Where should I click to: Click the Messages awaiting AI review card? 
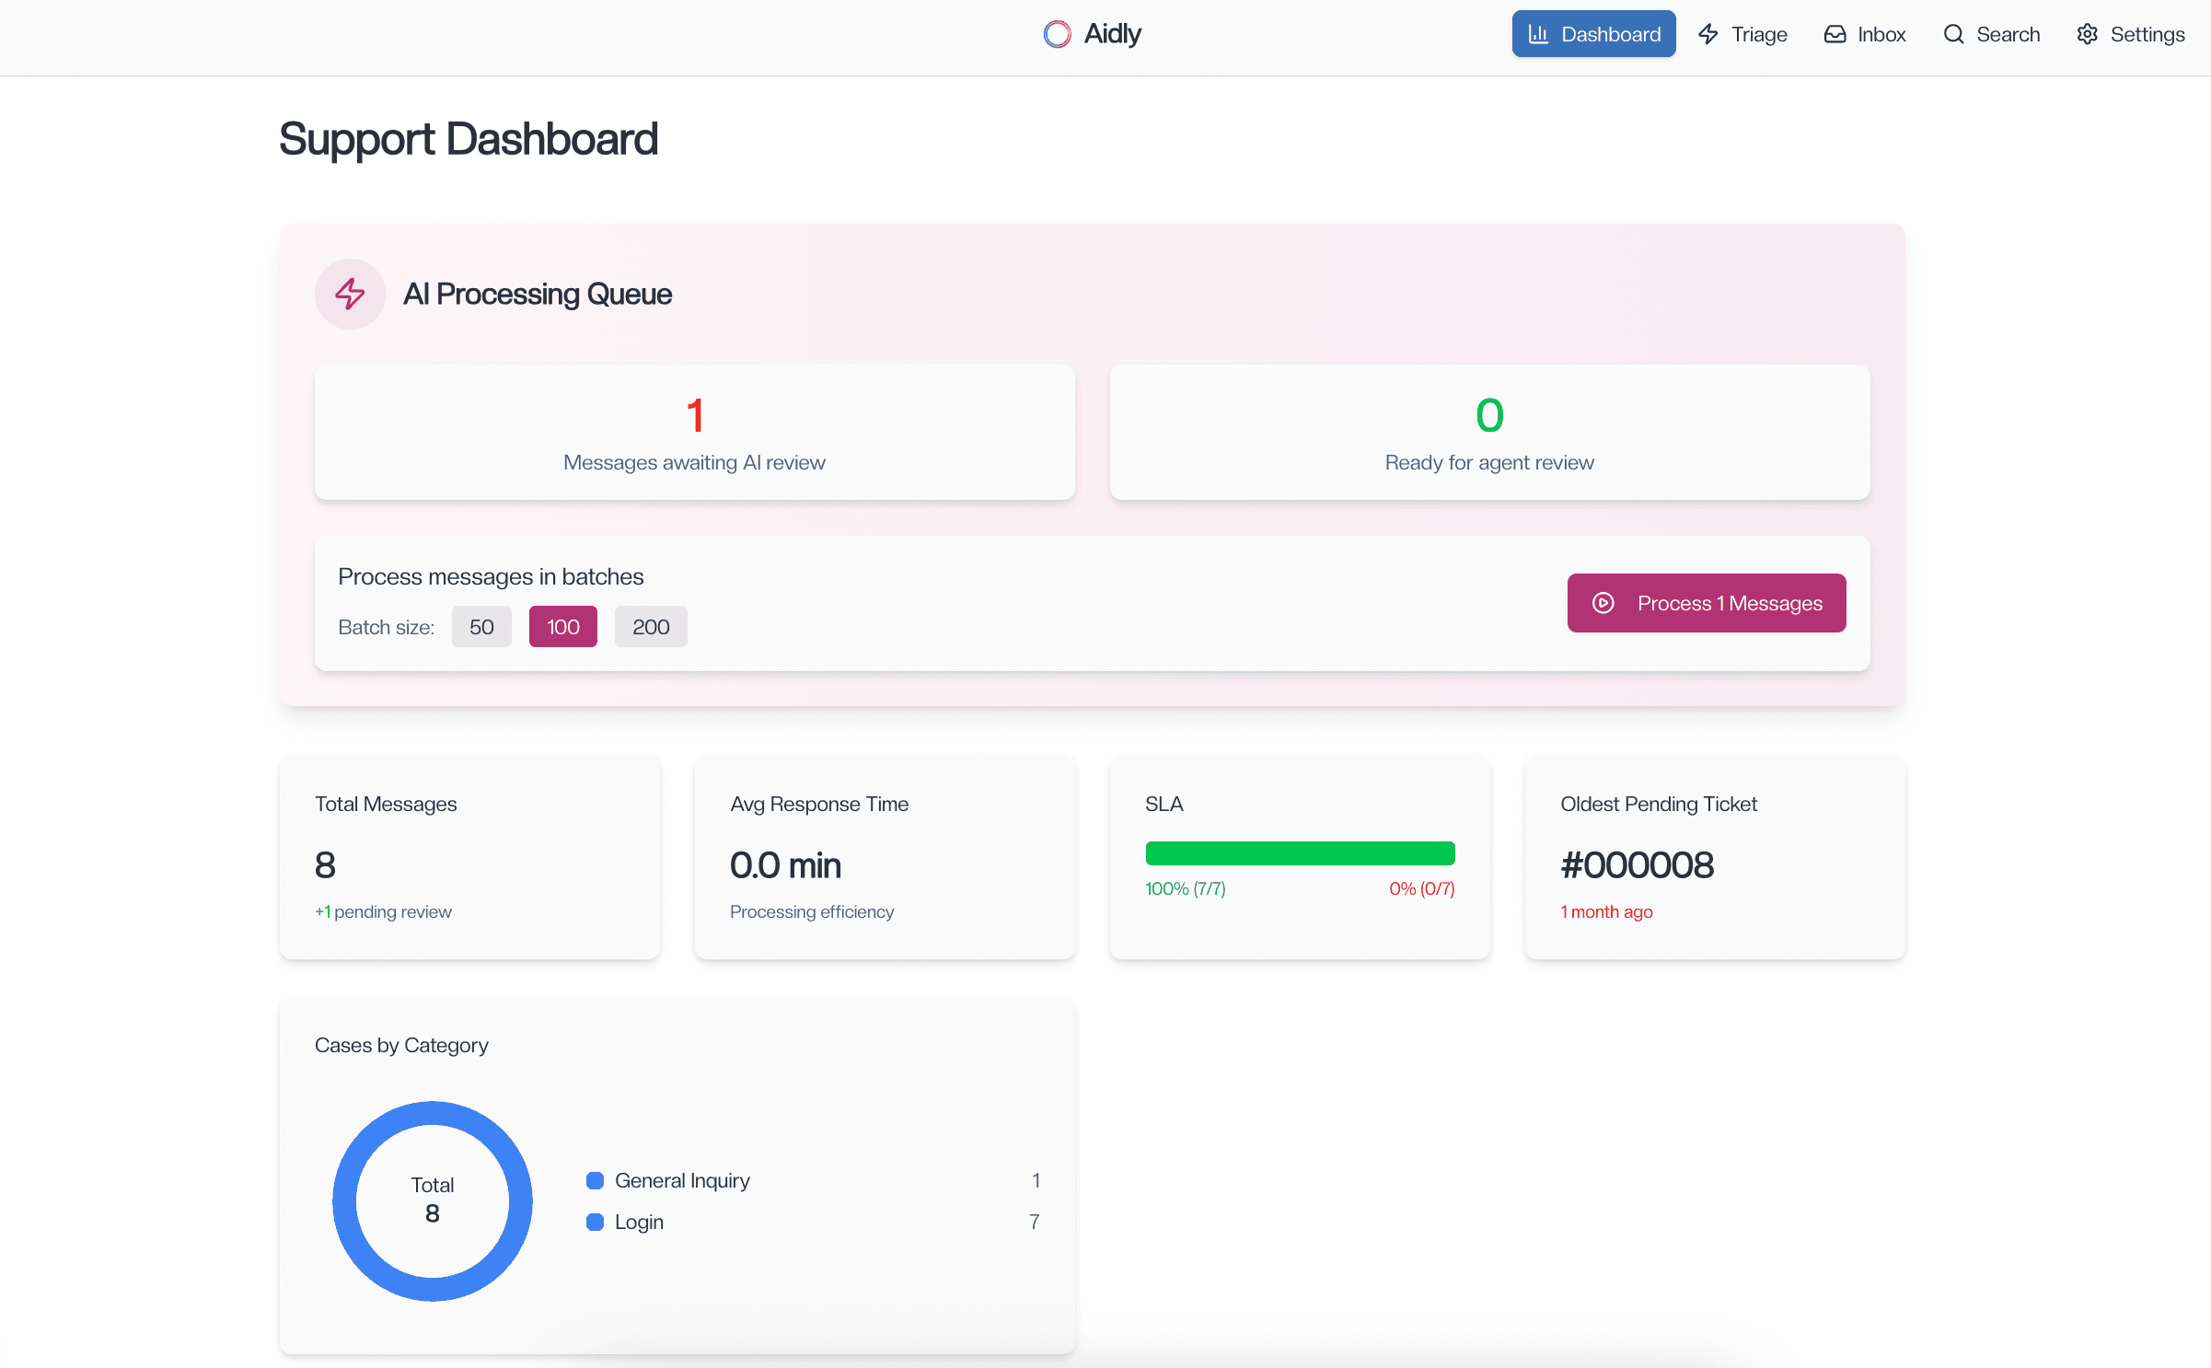[x=694, y=433]
